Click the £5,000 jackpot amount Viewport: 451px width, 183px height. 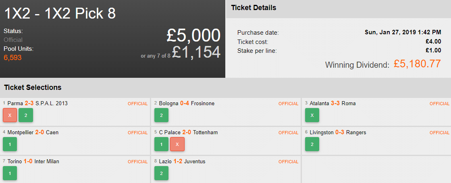[x=193, y=35]
